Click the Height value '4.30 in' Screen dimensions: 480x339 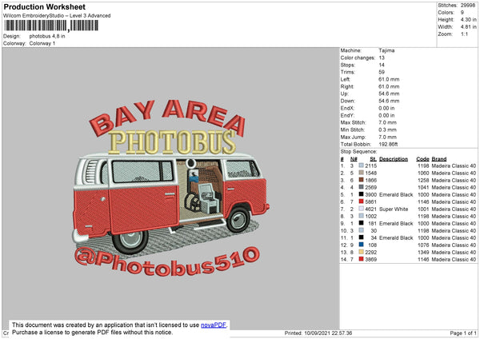468,19
